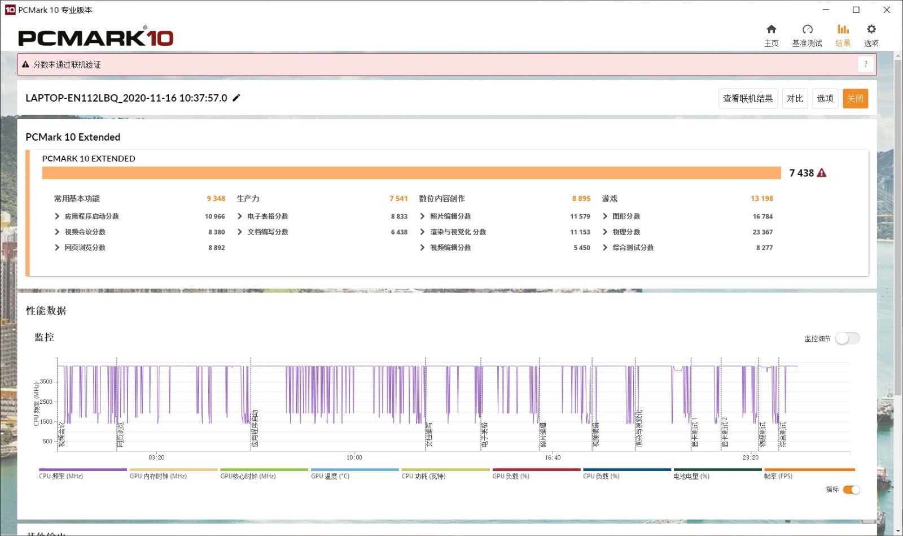903x536 pixels.
Task: Click the 数位内容创作 score 8 895
Action: coord(581,198)
